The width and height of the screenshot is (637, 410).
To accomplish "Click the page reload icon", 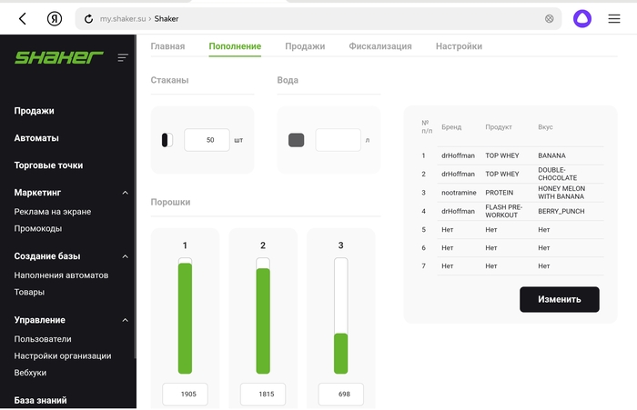I will (88, 18).
